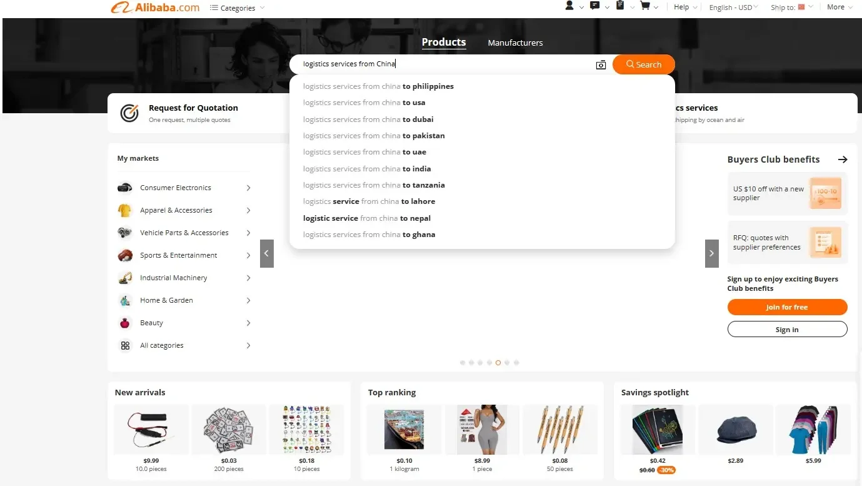Open the shopping cart icon

coord(646,6)
